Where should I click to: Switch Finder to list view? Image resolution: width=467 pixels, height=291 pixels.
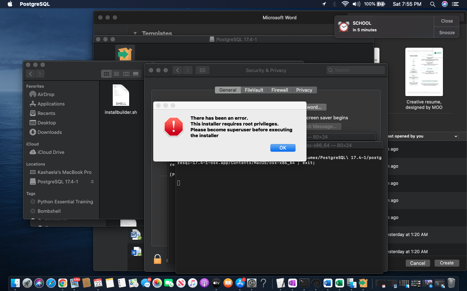[x=116, y=74]
